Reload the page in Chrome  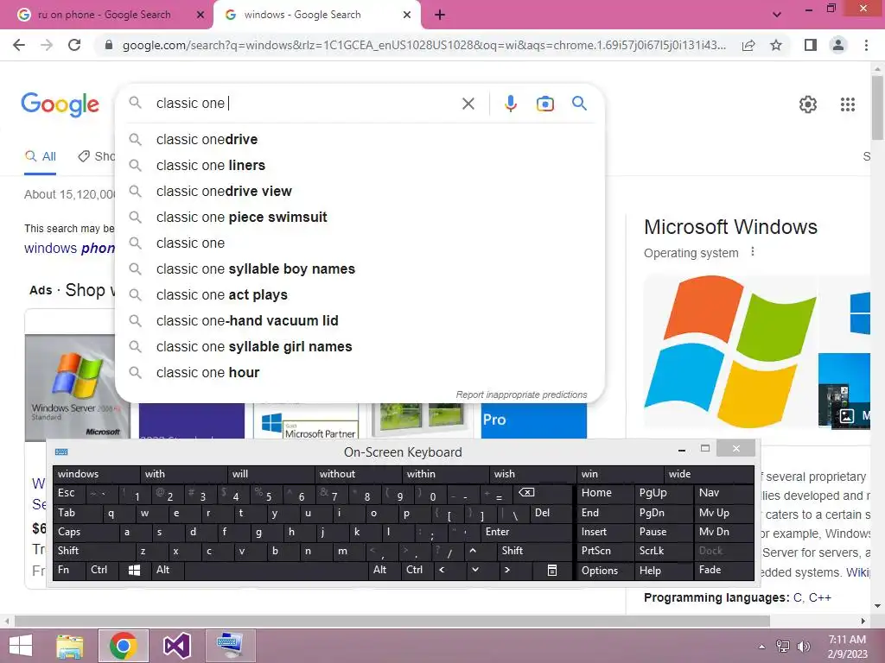[74, 45]
